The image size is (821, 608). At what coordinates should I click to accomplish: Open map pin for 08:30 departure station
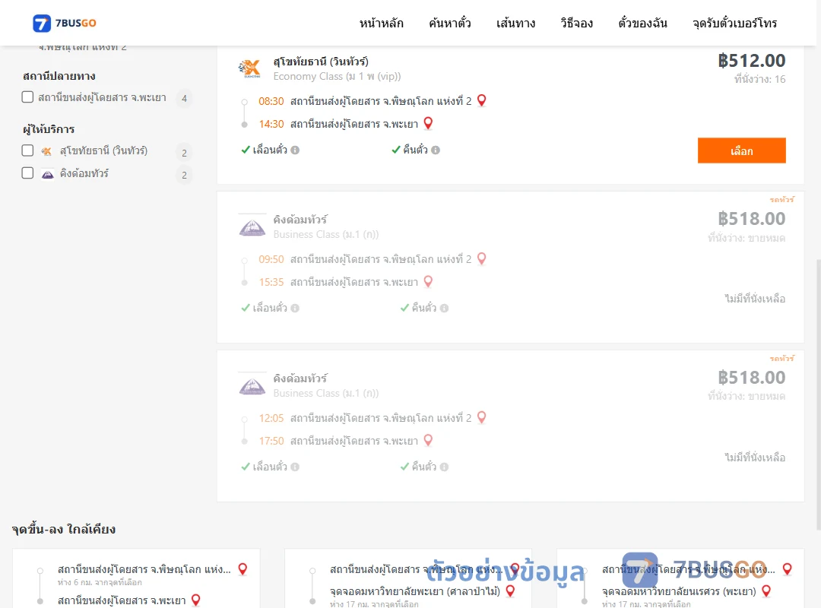point(482,100)
